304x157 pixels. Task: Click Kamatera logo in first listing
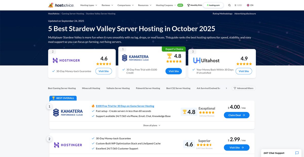tap(68, 112)
